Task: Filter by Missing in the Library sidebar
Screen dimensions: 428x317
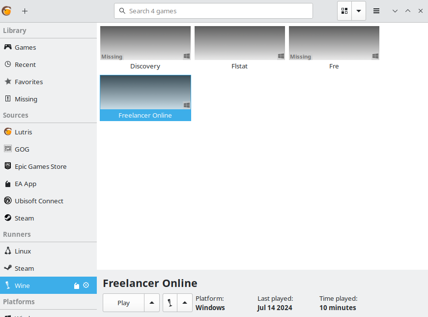Action: (48, 99)
